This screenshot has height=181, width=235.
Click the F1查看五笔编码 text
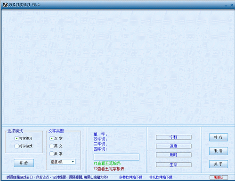107,164
